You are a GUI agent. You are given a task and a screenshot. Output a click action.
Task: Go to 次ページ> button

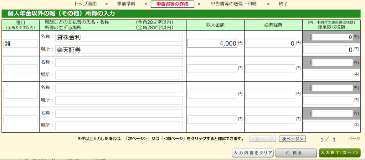292,139
